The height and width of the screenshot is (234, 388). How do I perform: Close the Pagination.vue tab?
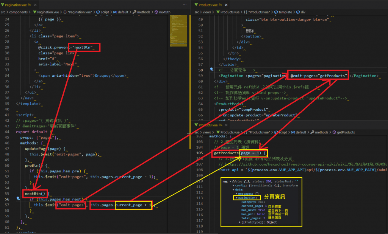pyautogui.click(x=35, y=5)
